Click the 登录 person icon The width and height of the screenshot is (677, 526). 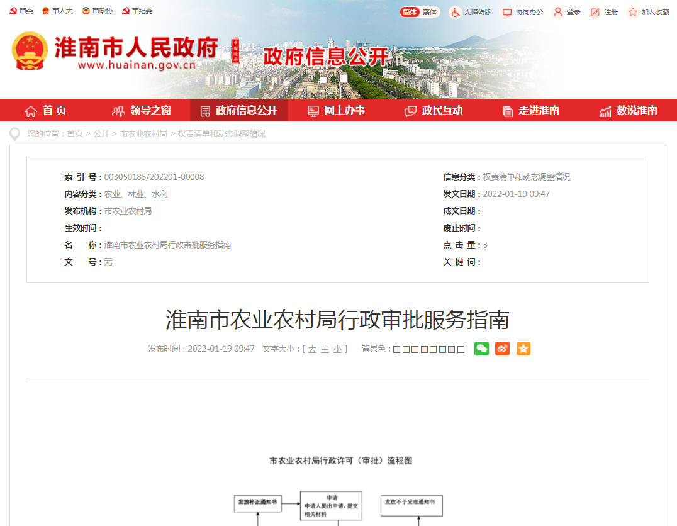[x=557, y=11]
